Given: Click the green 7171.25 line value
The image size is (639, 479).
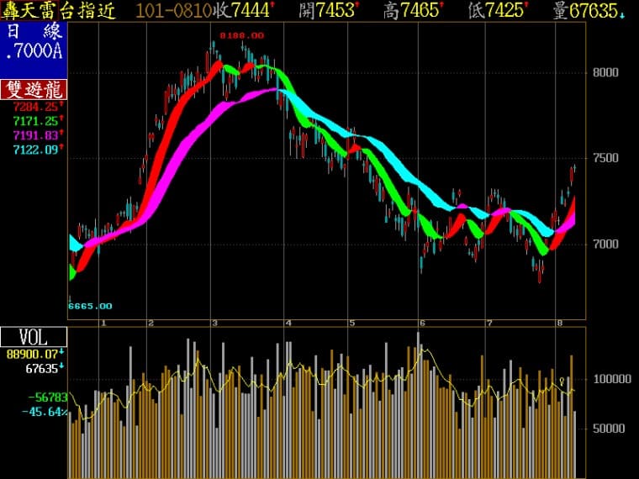Looking at the screenshot, I should pos(35,121).
